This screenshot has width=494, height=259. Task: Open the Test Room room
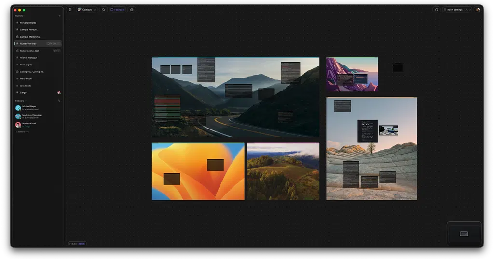38,86
